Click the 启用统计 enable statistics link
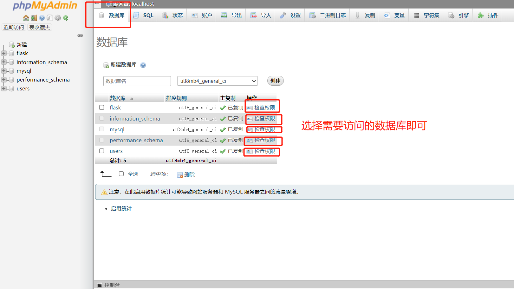Image resolution: width=514 pixels, height=289 pixels. tap(121, 208)
